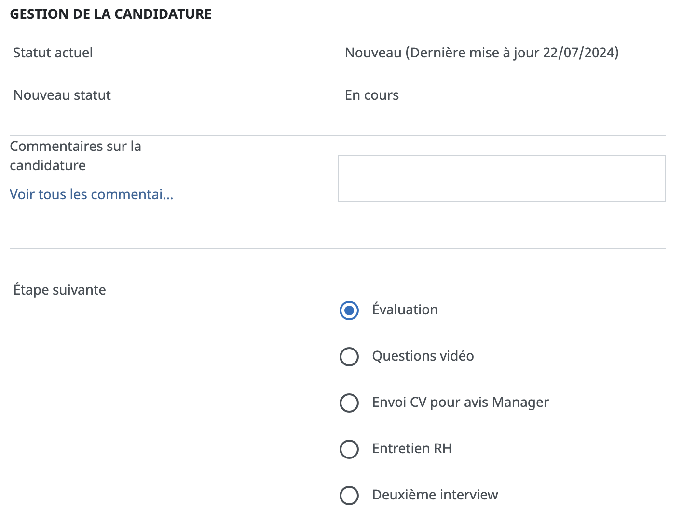Click the Étape suivante section label
The image size is (683, 511).
click(59, 290)
